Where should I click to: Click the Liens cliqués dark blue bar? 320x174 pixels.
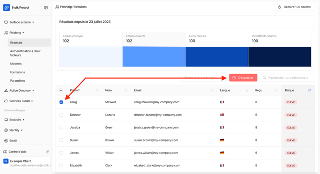(217, 57)
